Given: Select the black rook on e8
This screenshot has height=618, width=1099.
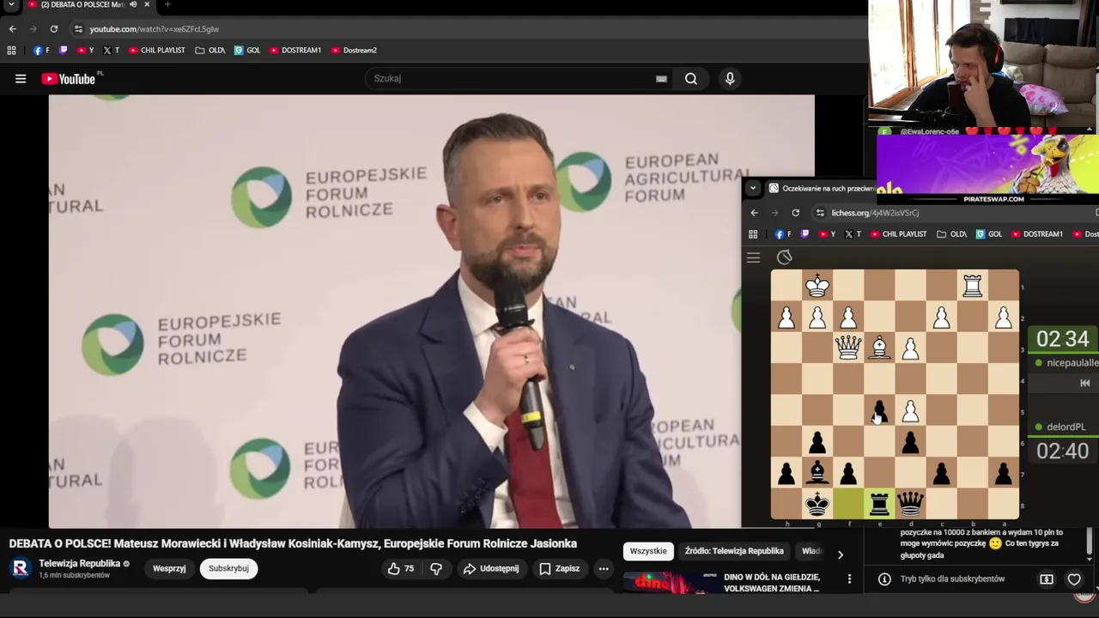Looking at the screenshot, I should tap(879, 503).
